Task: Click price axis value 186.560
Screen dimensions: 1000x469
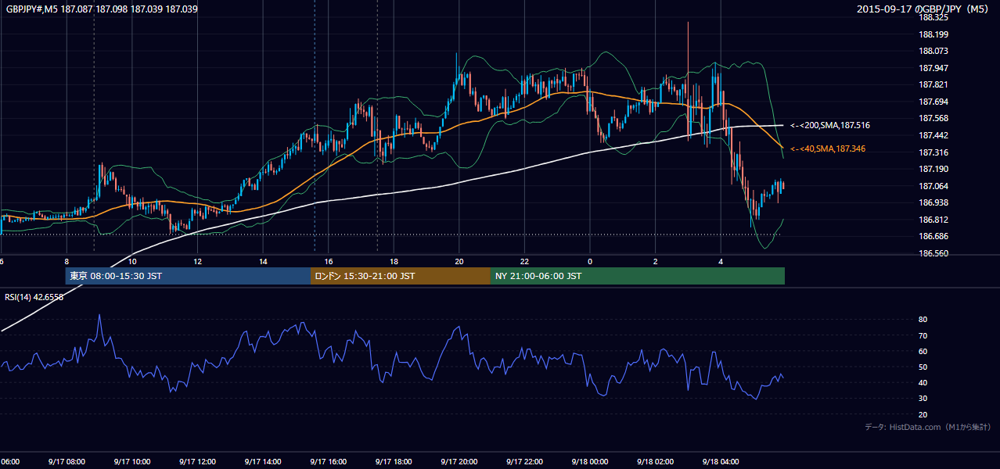Action: [933, 253]
